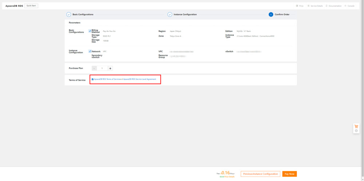This screenshot has width=364, height=181.
Task: Click the Price icon in the top bar
Action: pyautogui.click(x=297, y=6)
